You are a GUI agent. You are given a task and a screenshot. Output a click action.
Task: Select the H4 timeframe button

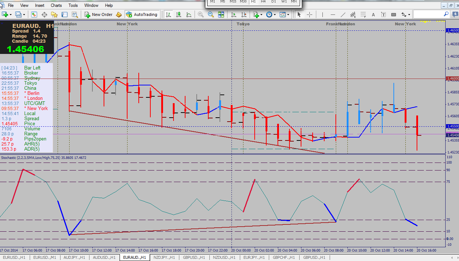tap(263, 2)
